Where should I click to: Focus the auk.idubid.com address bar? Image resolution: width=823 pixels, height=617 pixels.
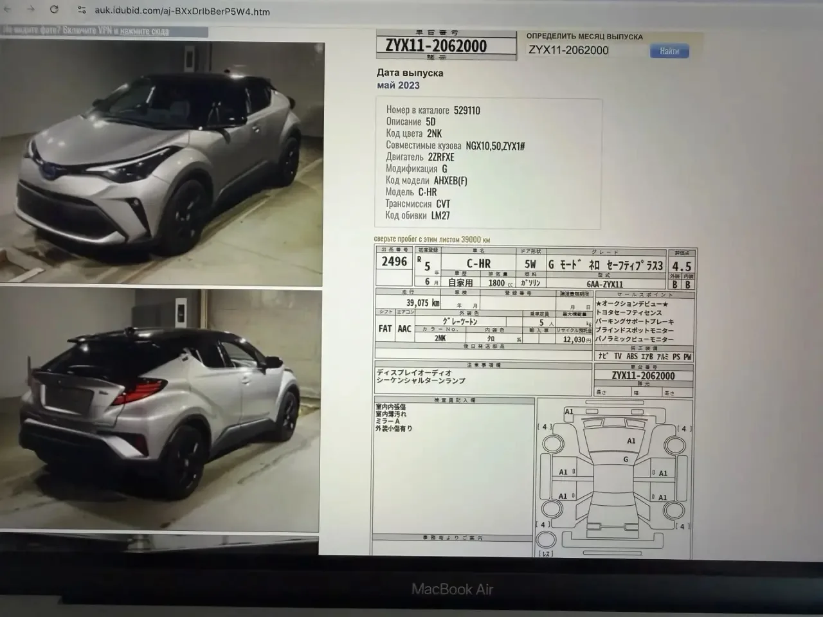pyautogui.click(x=182, y=11)
